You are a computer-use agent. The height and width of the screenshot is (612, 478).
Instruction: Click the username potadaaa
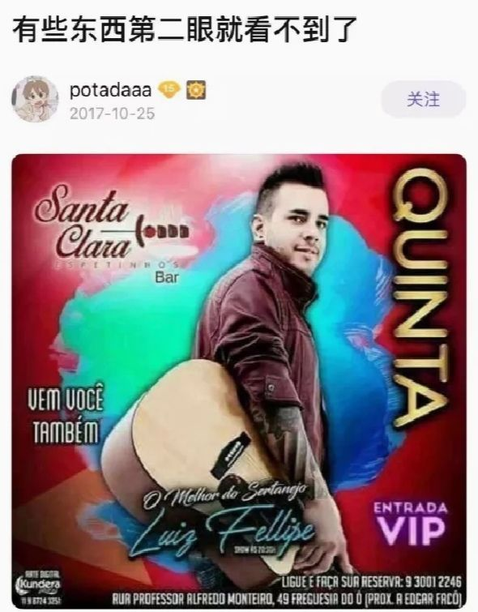110,91
